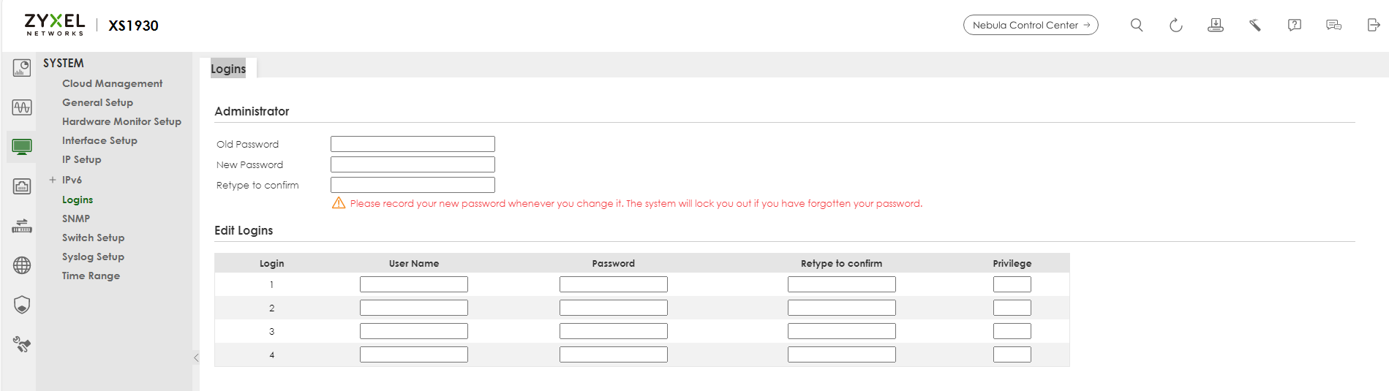Open the Switching icon in sidebar
Screen dimensions: 1389x391
click(22, 226)
